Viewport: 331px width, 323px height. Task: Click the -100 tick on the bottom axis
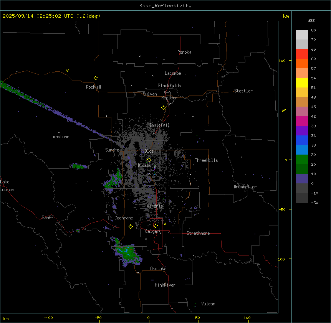48,318
